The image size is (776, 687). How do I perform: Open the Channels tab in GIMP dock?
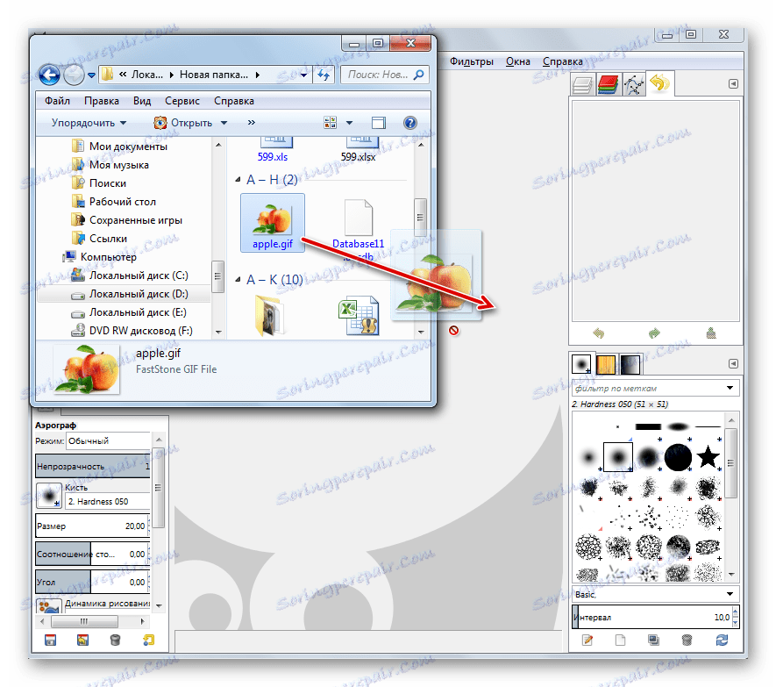[x=609, y=85]
